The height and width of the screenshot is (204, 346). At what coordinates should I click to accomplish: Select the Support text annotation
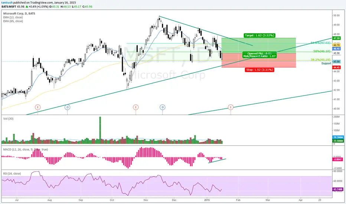[x=326, y=63]
